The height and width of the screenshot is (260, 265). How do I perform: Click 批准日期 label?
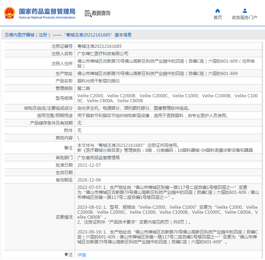tap(64, 165)
